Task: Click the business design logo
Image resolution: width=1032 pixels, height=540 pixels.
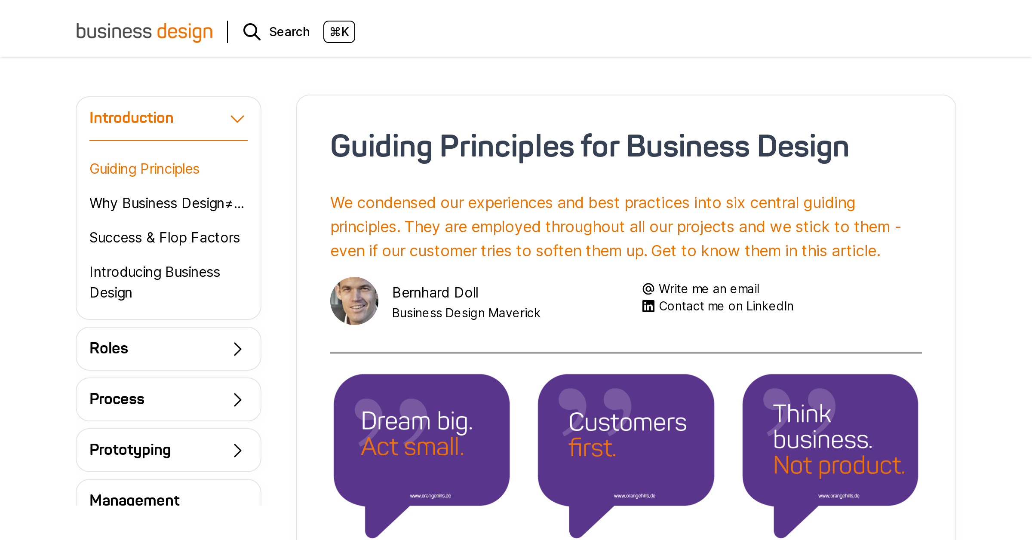Action: 144,32
